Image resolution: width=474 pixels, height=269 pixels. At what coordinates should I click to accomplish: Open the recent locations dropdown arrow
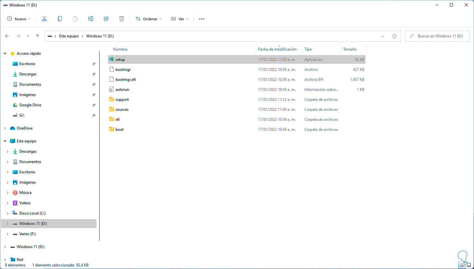(x=28, y=36)
